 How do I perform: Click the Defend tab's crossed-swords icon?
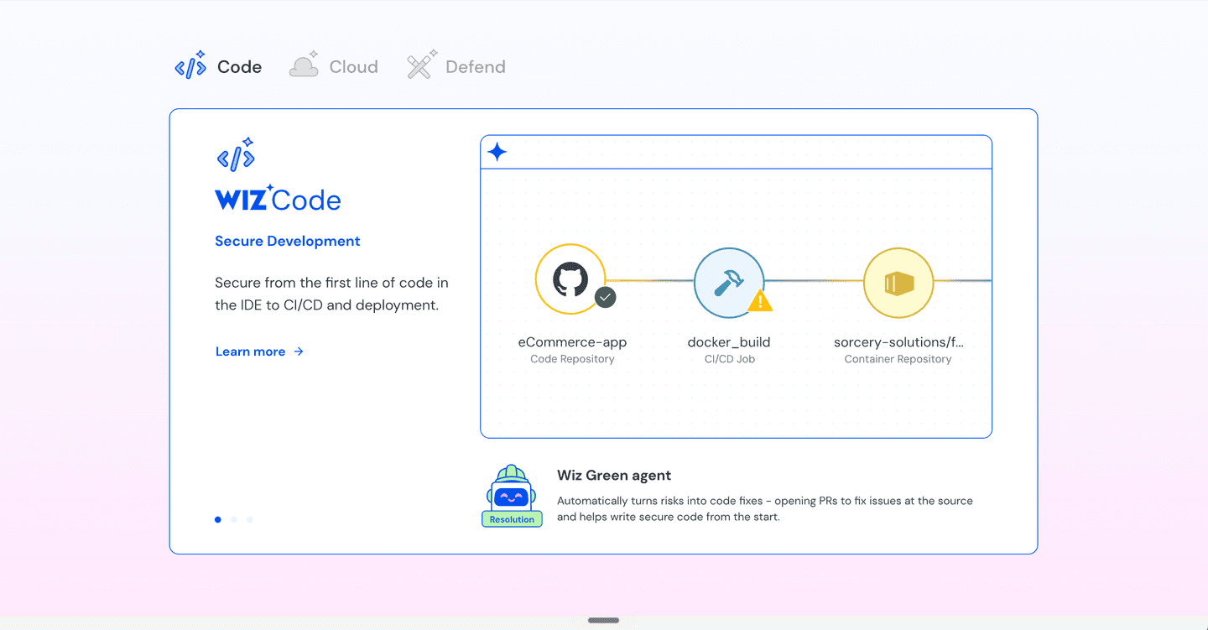click(x=421, y=65)
